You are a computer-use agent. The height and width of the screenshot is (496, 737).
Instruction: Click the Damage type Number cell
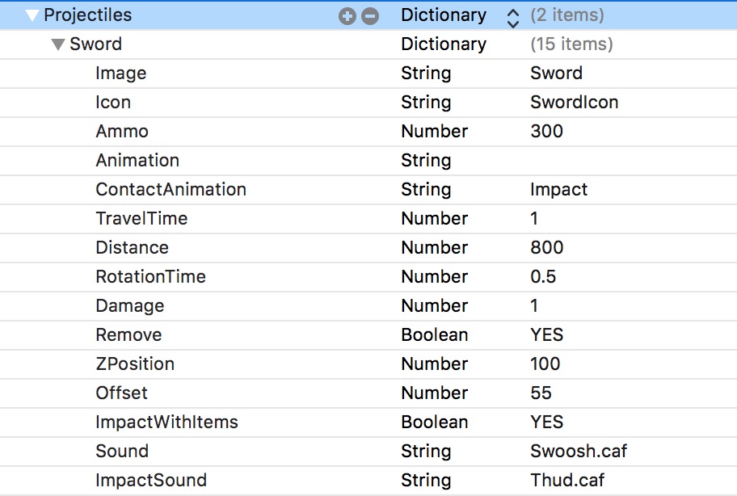[x=434, y=305]
